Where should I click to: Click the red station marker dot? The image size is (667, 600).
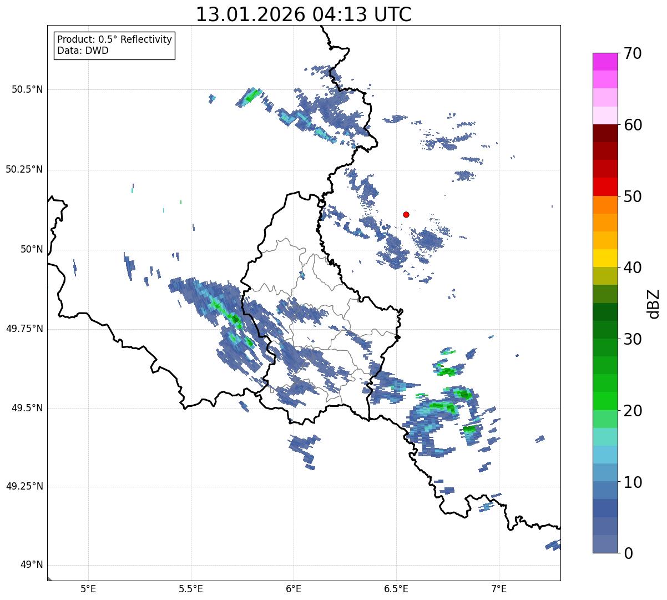point(406,214)
